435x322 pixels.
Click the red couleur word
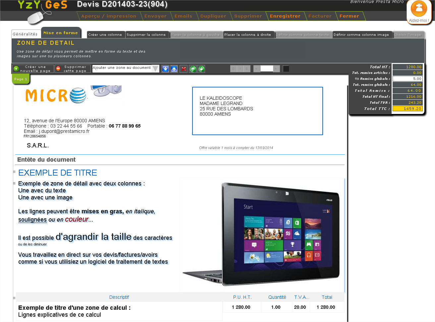(77, 219)
